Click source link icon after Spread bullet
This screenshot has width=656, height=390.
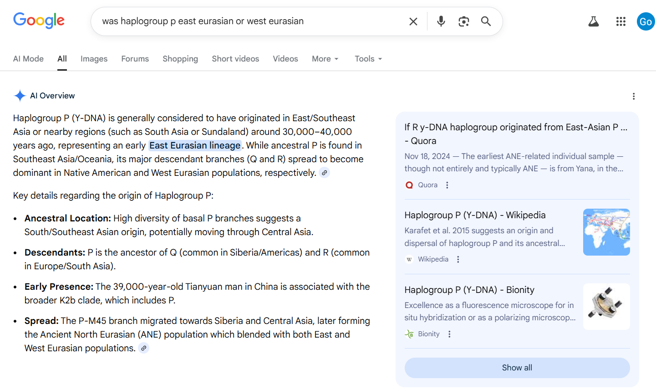pos(143,348)
